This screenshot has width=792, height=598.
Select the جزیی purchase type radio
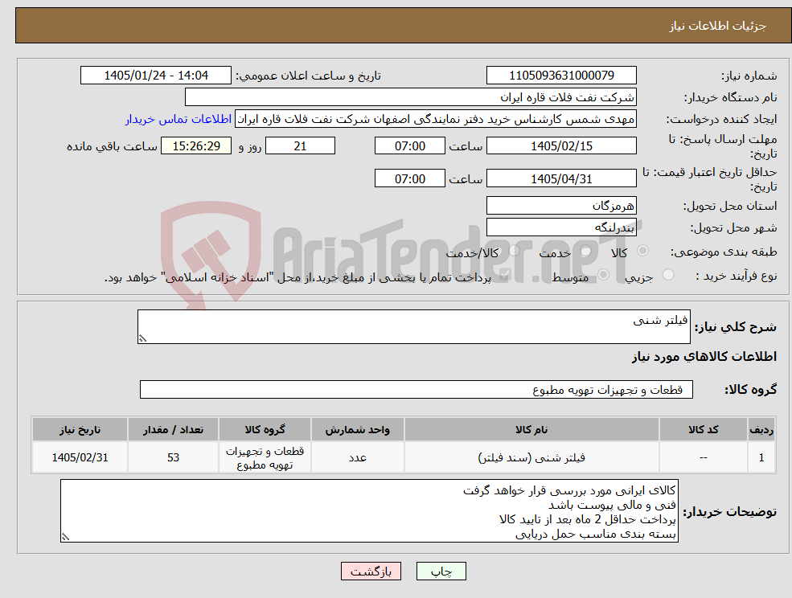[x=667, y=275]
